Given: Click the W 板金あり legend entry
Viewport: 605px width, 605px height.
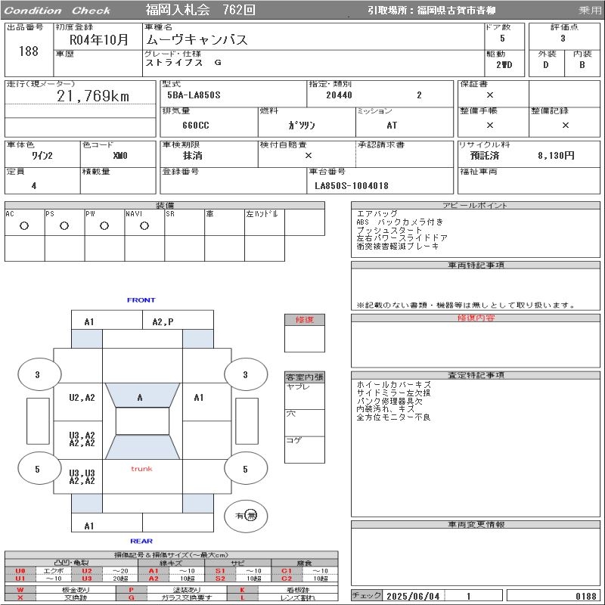Looking at the screenshot, I should tap(60, 590).
